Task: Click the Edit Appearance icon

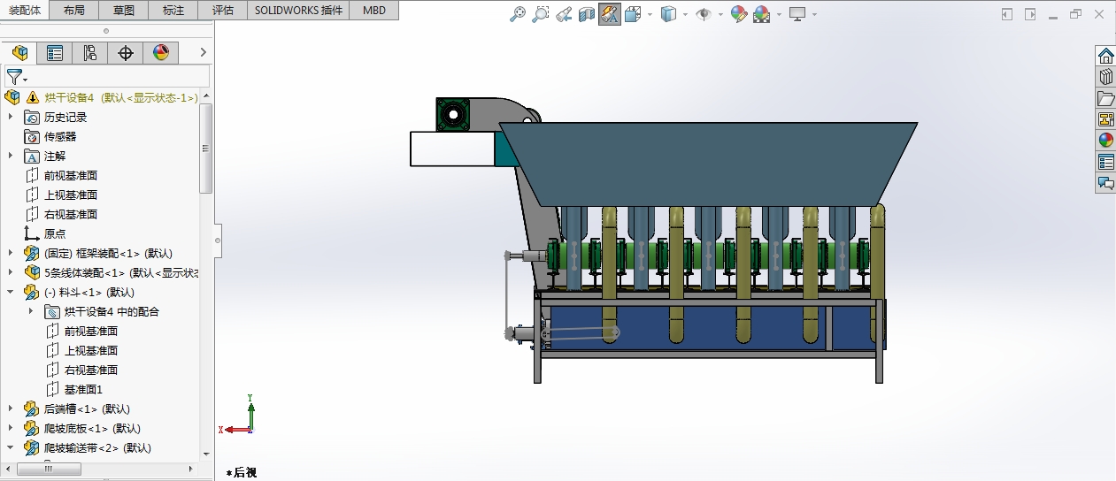Action: 738,14
